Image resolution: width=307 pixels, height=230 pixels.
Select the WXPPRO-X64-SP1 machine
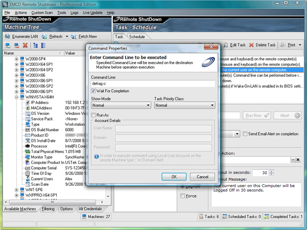pyautogui.click(x=41, y=195)
